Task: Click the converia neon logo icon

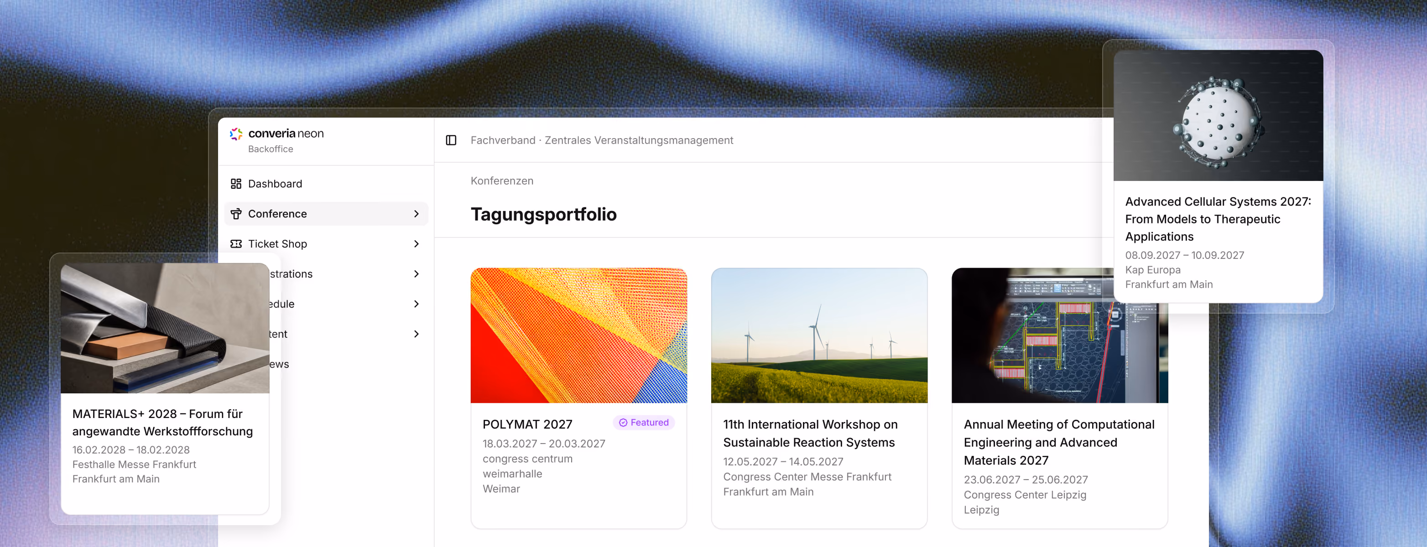Action: pyautogui.click(x=236, y=134)
